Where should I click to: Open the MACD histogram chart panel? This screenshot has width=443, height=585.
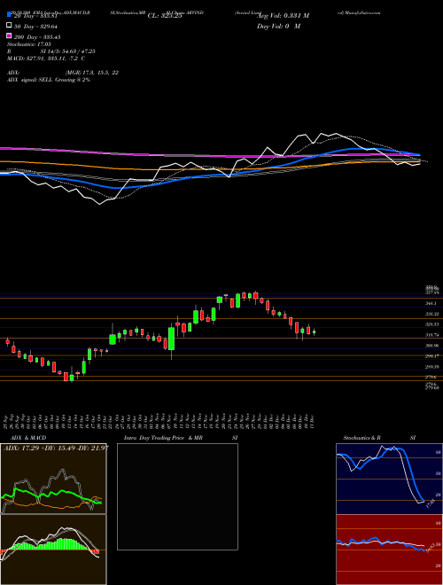tap(53, 550)
